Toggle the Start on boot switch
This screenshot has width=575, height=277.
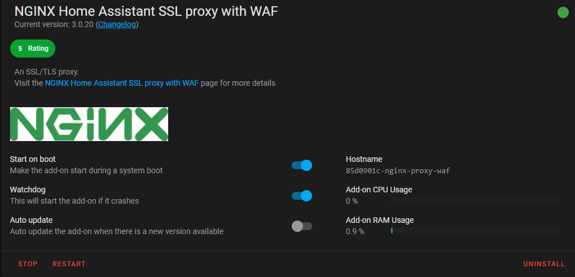302,165
